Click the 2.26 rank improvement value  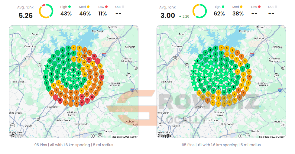pyautogui.click(x=186, y=17)
